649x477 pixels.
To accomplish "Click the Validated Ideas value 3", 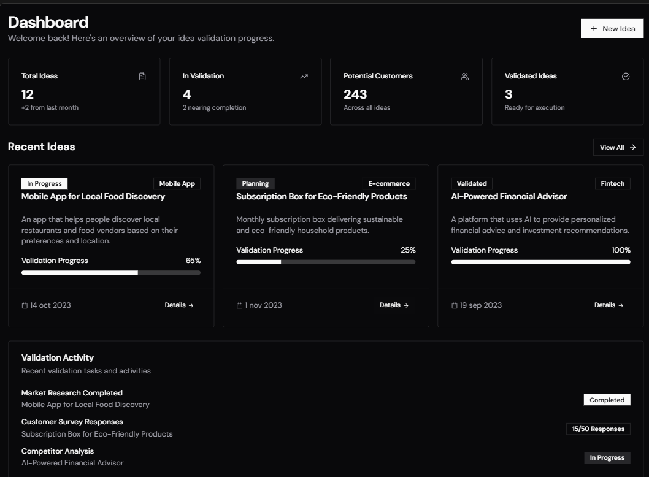I will pos(509,94).
